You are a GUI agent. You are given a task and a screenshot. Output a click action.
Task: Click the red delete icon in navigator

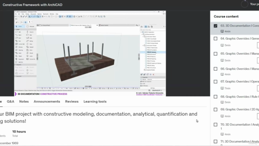(x=153, y=75)
